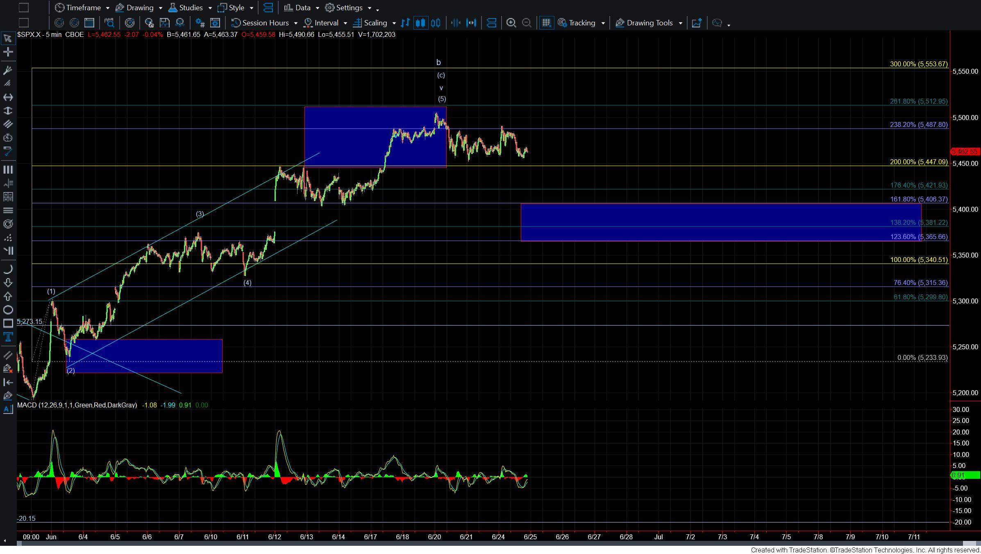Image resolution: width=981 pixels, height=554 pixels.
Task: Toggle increase bar spacing
Action: (x=471, y=23)
